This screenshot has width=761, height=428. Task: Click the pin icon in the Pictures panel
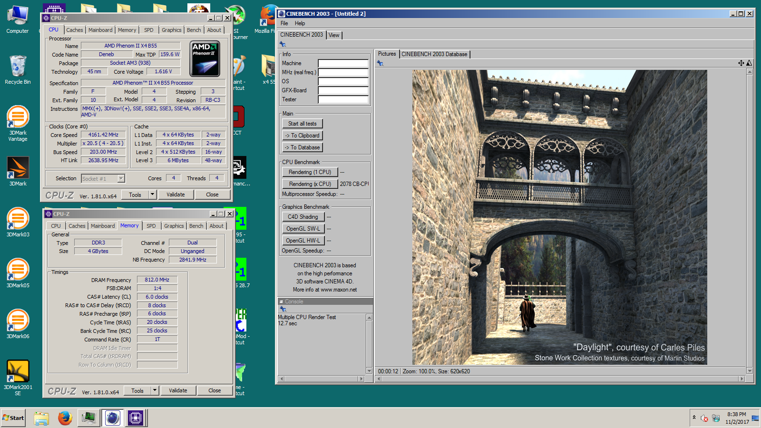[x=380, y=63]
